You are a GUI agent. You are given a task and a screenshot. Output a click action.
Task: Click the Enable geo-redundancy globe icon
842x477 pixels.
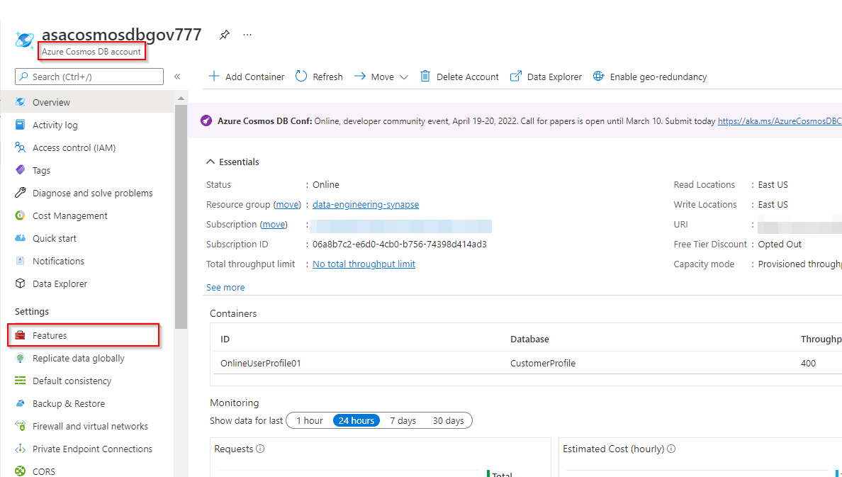(598, 77)
